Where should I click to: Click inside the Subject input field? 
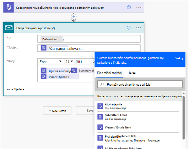[89, 48]
